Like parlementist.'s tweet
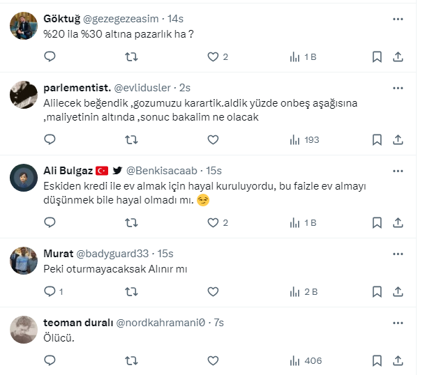Viewport: 425px width, 375px height. (x=213, y=139)
